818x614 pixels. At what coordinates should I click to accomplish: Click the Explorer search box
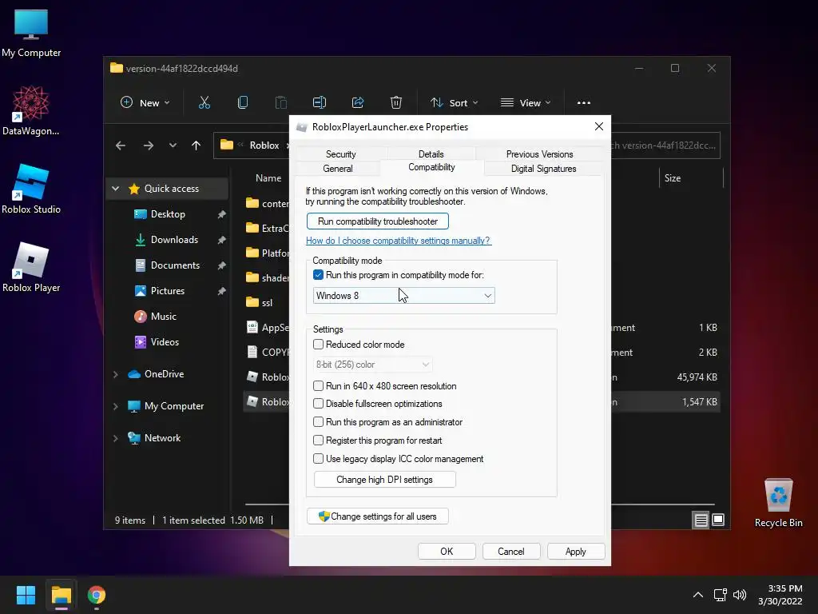(665, 146)
